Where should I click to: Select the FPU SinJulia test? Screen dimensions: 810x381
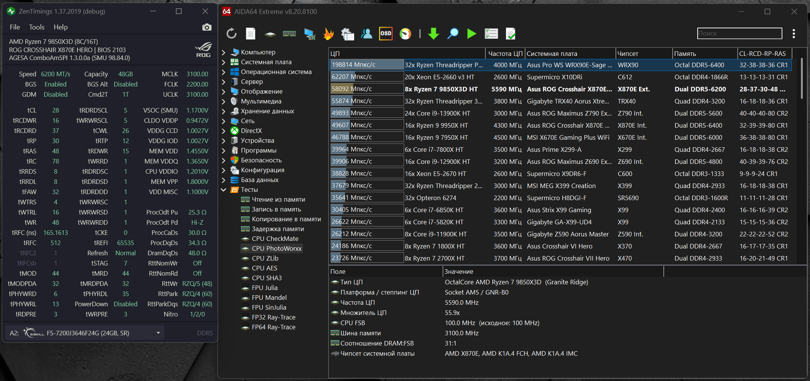[269, 307]
